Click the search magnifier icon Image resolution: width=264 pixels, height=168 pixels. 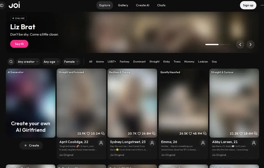click(x=11, y=62)
